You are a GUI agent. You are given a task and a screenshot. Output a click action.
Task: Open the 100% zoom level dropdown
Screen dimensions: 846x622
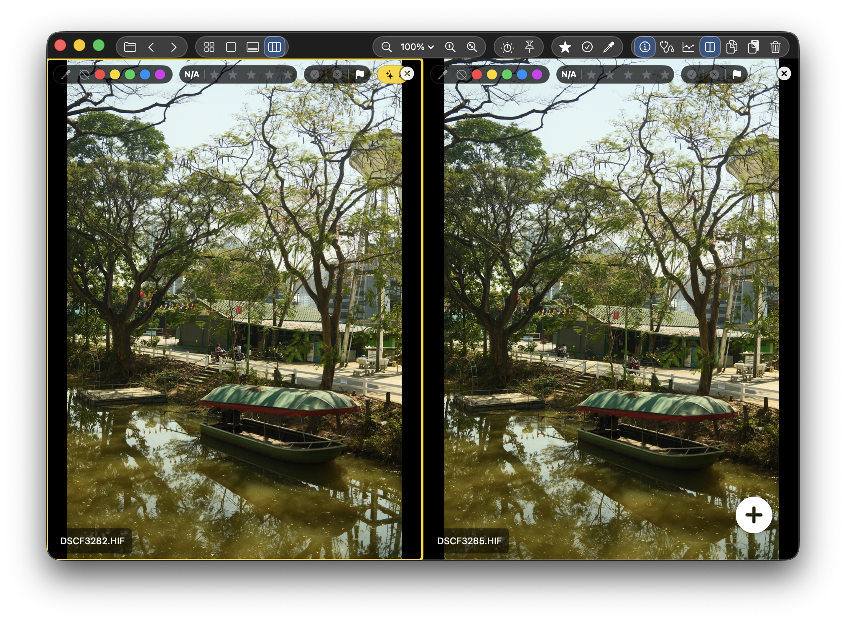(x=415, y=47)
